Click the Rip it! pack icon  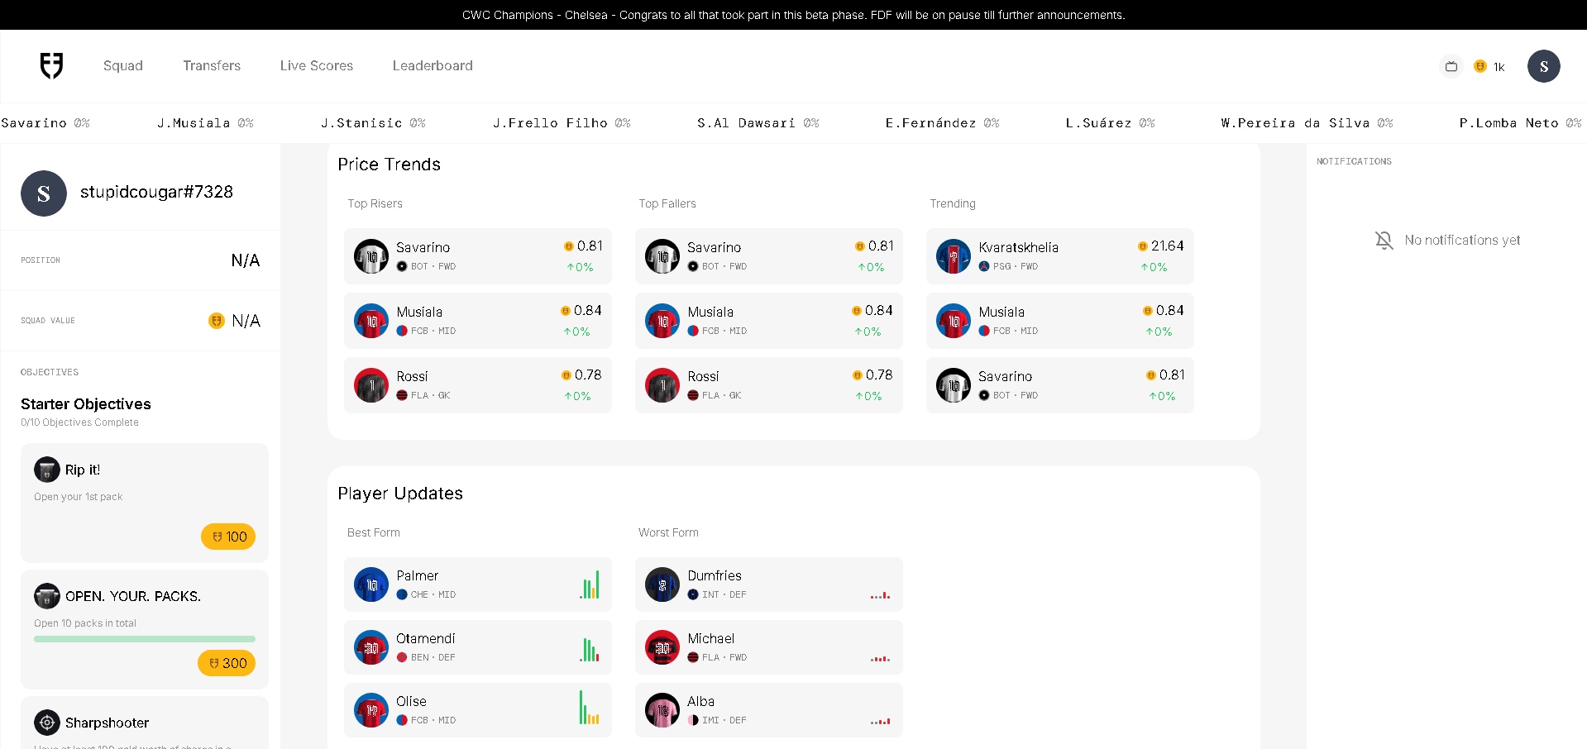(47, 470)
